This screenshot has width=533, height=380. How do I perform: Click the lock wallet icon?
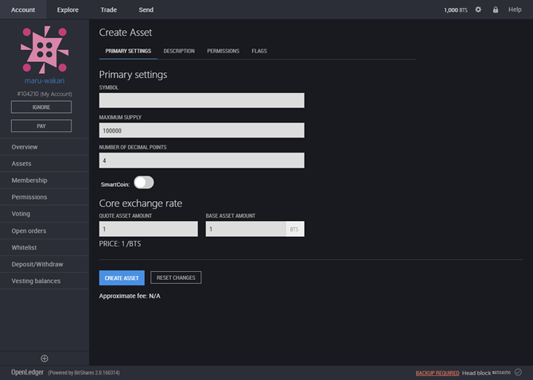click(x=496, y=10)
